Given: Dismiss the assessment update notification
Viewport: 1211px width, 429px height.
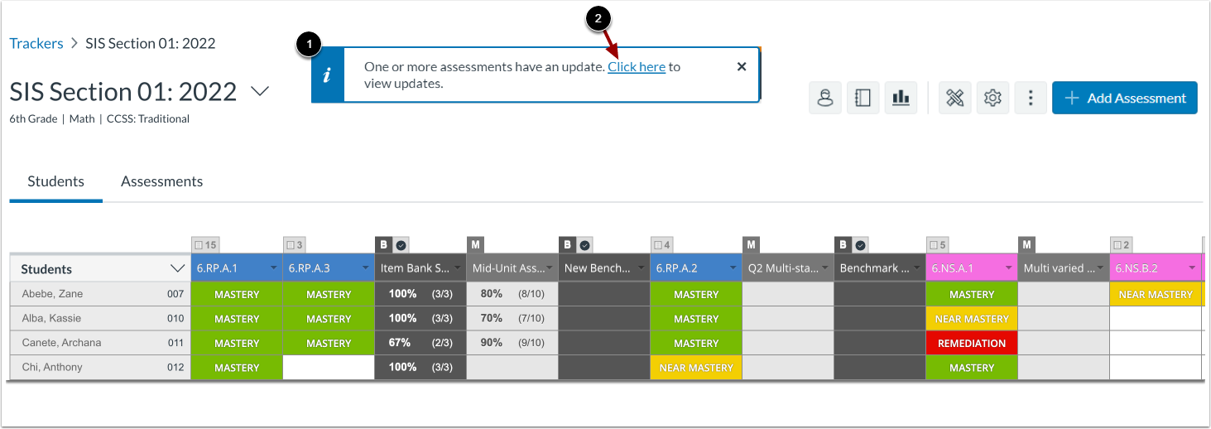Looking at the screenshot, I should [742, 66].
